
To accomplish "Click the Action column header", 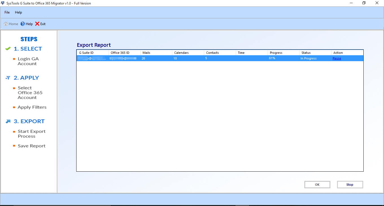I will pos(347,53).
